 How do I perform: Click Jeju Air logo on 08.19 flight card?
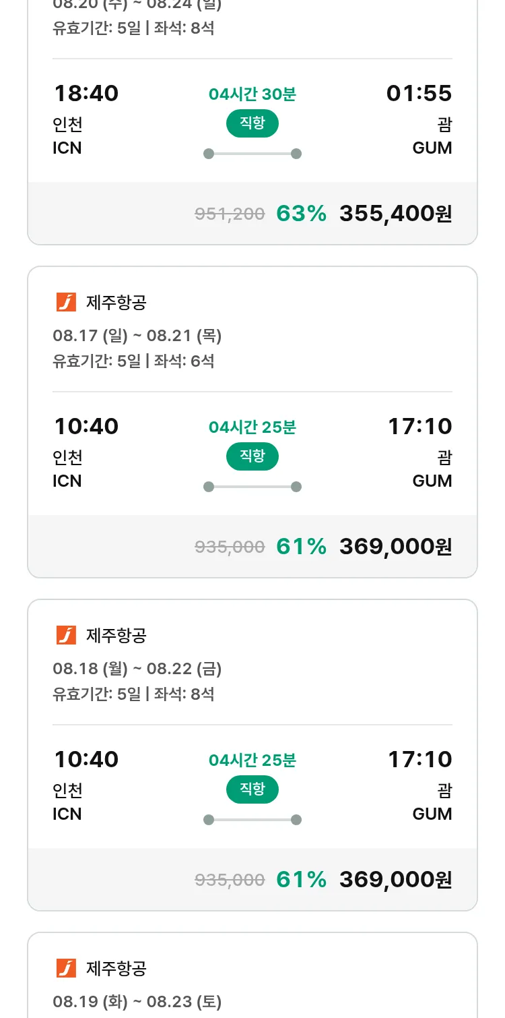(66, 968)
